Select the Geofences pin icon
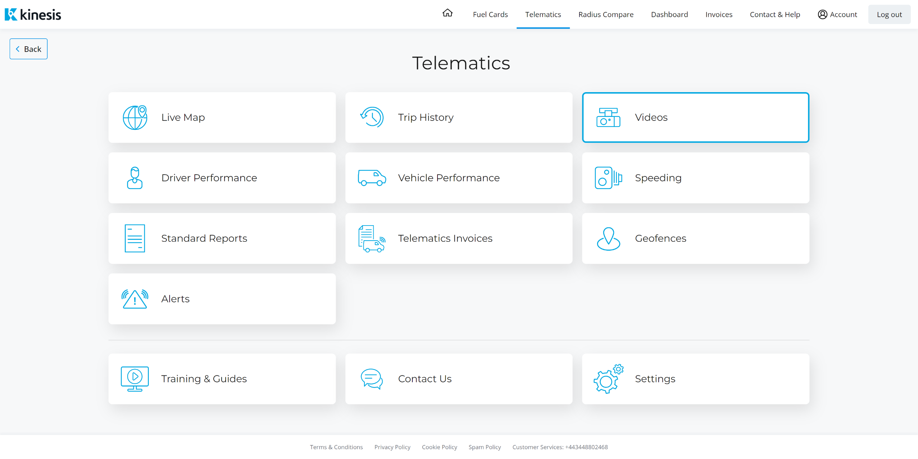 [608, 238]
